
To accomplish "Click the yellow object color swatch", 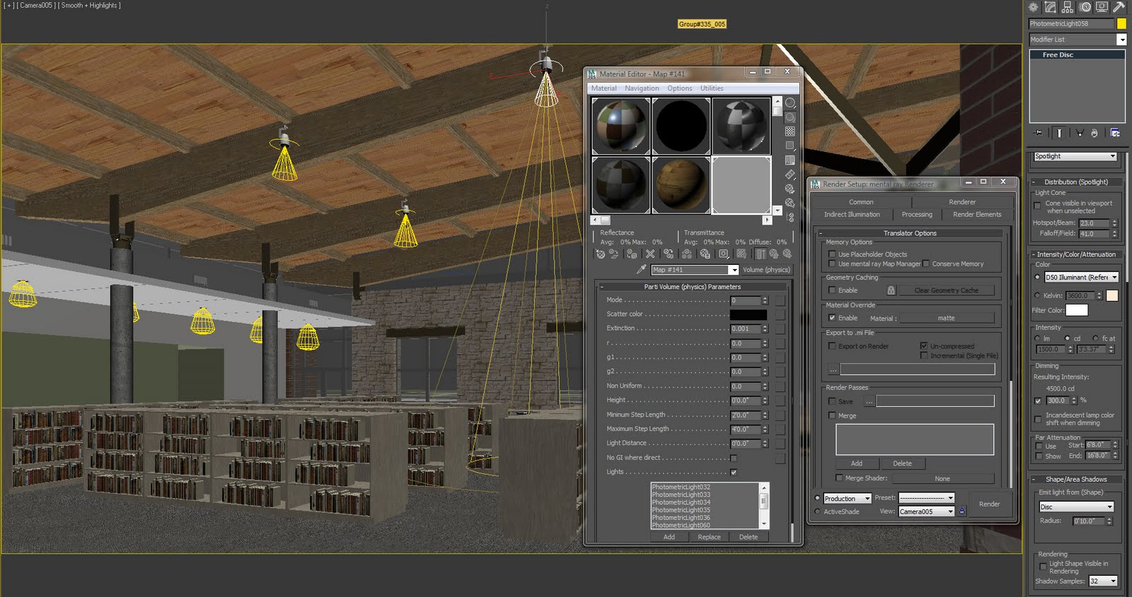I will tap(1121, 23).
